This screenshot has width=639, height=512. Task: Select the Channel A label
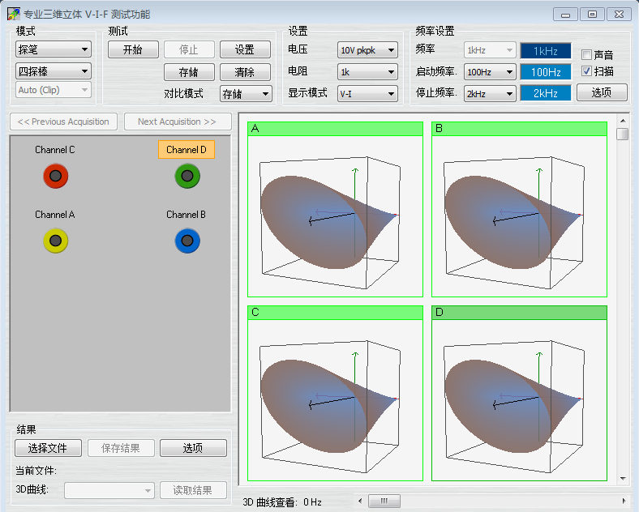coord(55,215)
